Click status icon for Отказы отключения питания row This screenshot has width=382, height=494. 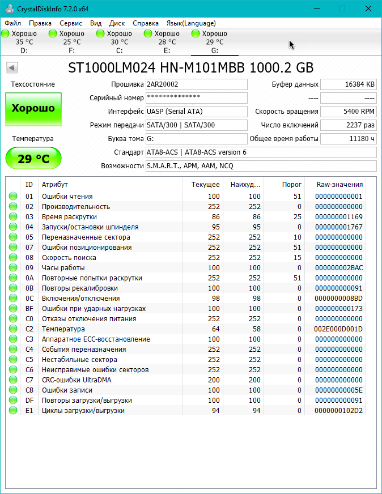point(13,318)
